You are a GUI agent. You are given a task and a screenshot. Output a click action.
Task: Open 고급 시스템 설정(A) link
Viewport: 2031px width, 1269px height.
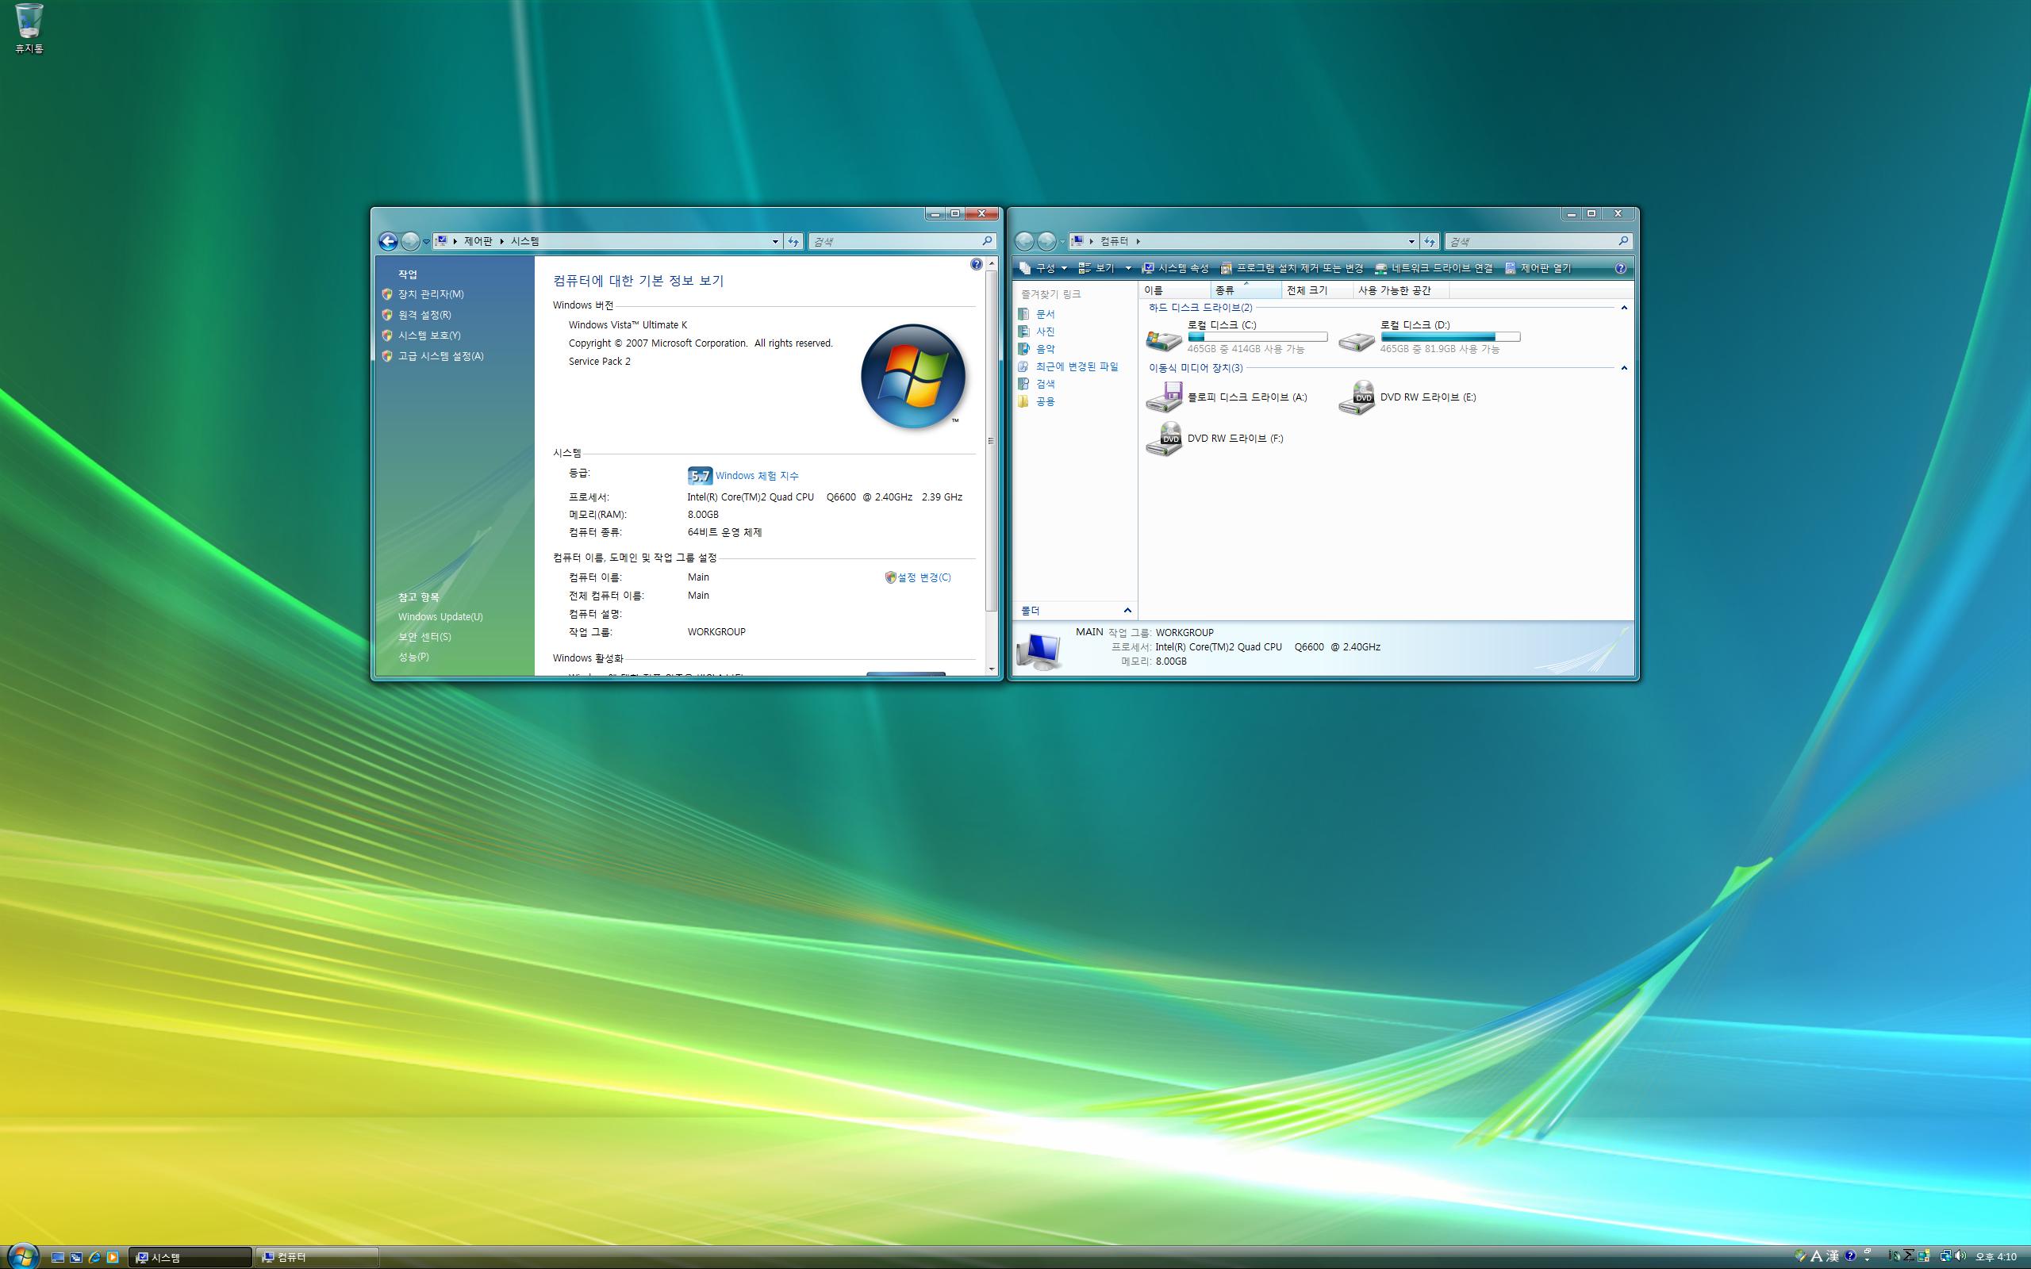(440, 356)
